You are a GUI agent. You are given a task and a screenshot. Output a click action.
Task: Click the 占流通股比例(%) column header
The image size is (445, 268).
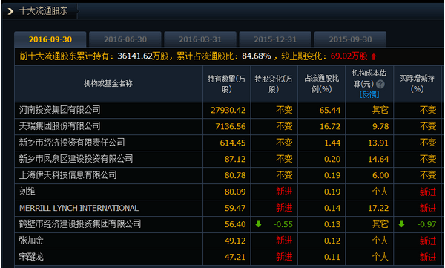point(322,84)
